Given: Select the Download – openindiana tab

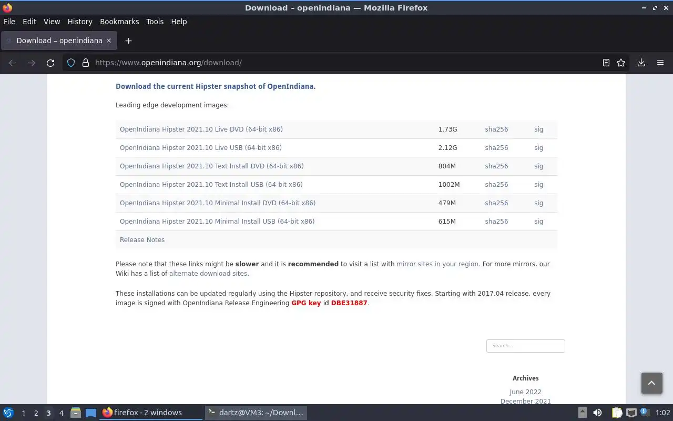Looking at the screenshot, I should 58,41.
